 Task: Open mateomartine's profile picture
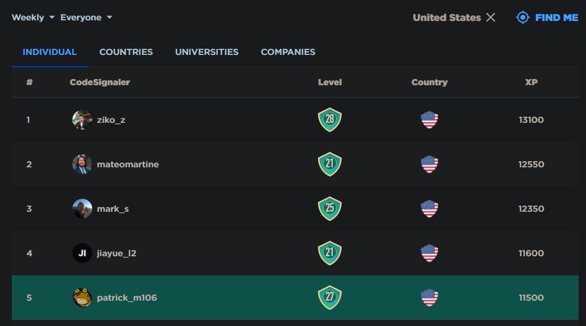(x=82, y=164)
